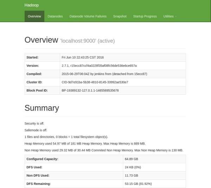Click the Version 2.7.1 value cell
Viewport: 211px width, 188px height.
click(99, 66)
